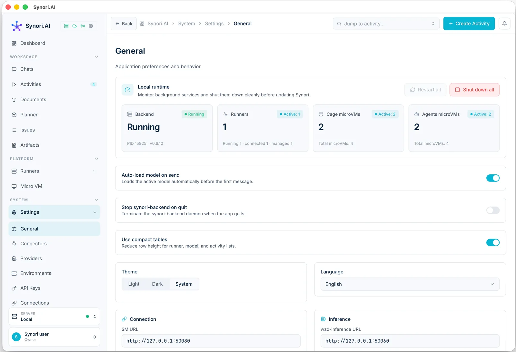The height and width of the screenshot is (352, 516).
Task: Open the Language dropdown
Action: click(x=410, y=284)
